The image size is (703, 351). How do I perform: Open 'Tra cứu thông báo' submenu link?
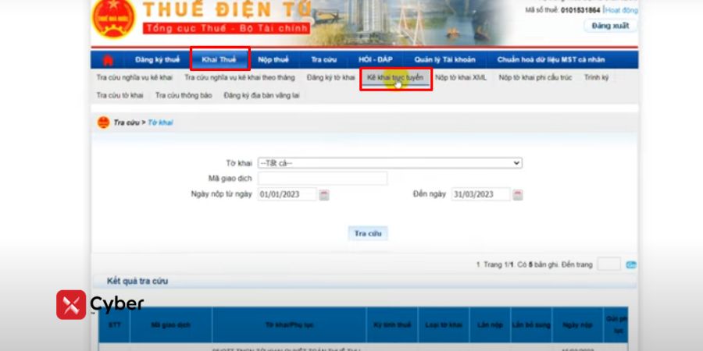pyautogui.click(x=183, y=95)
